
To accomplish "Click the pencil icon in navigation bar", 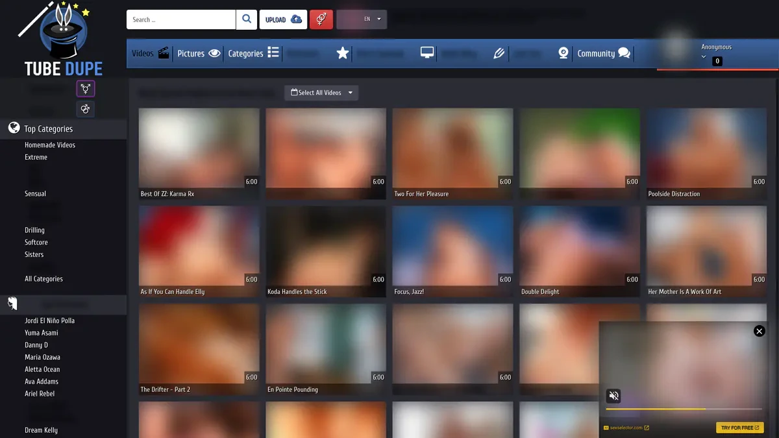I will point(499,53).
